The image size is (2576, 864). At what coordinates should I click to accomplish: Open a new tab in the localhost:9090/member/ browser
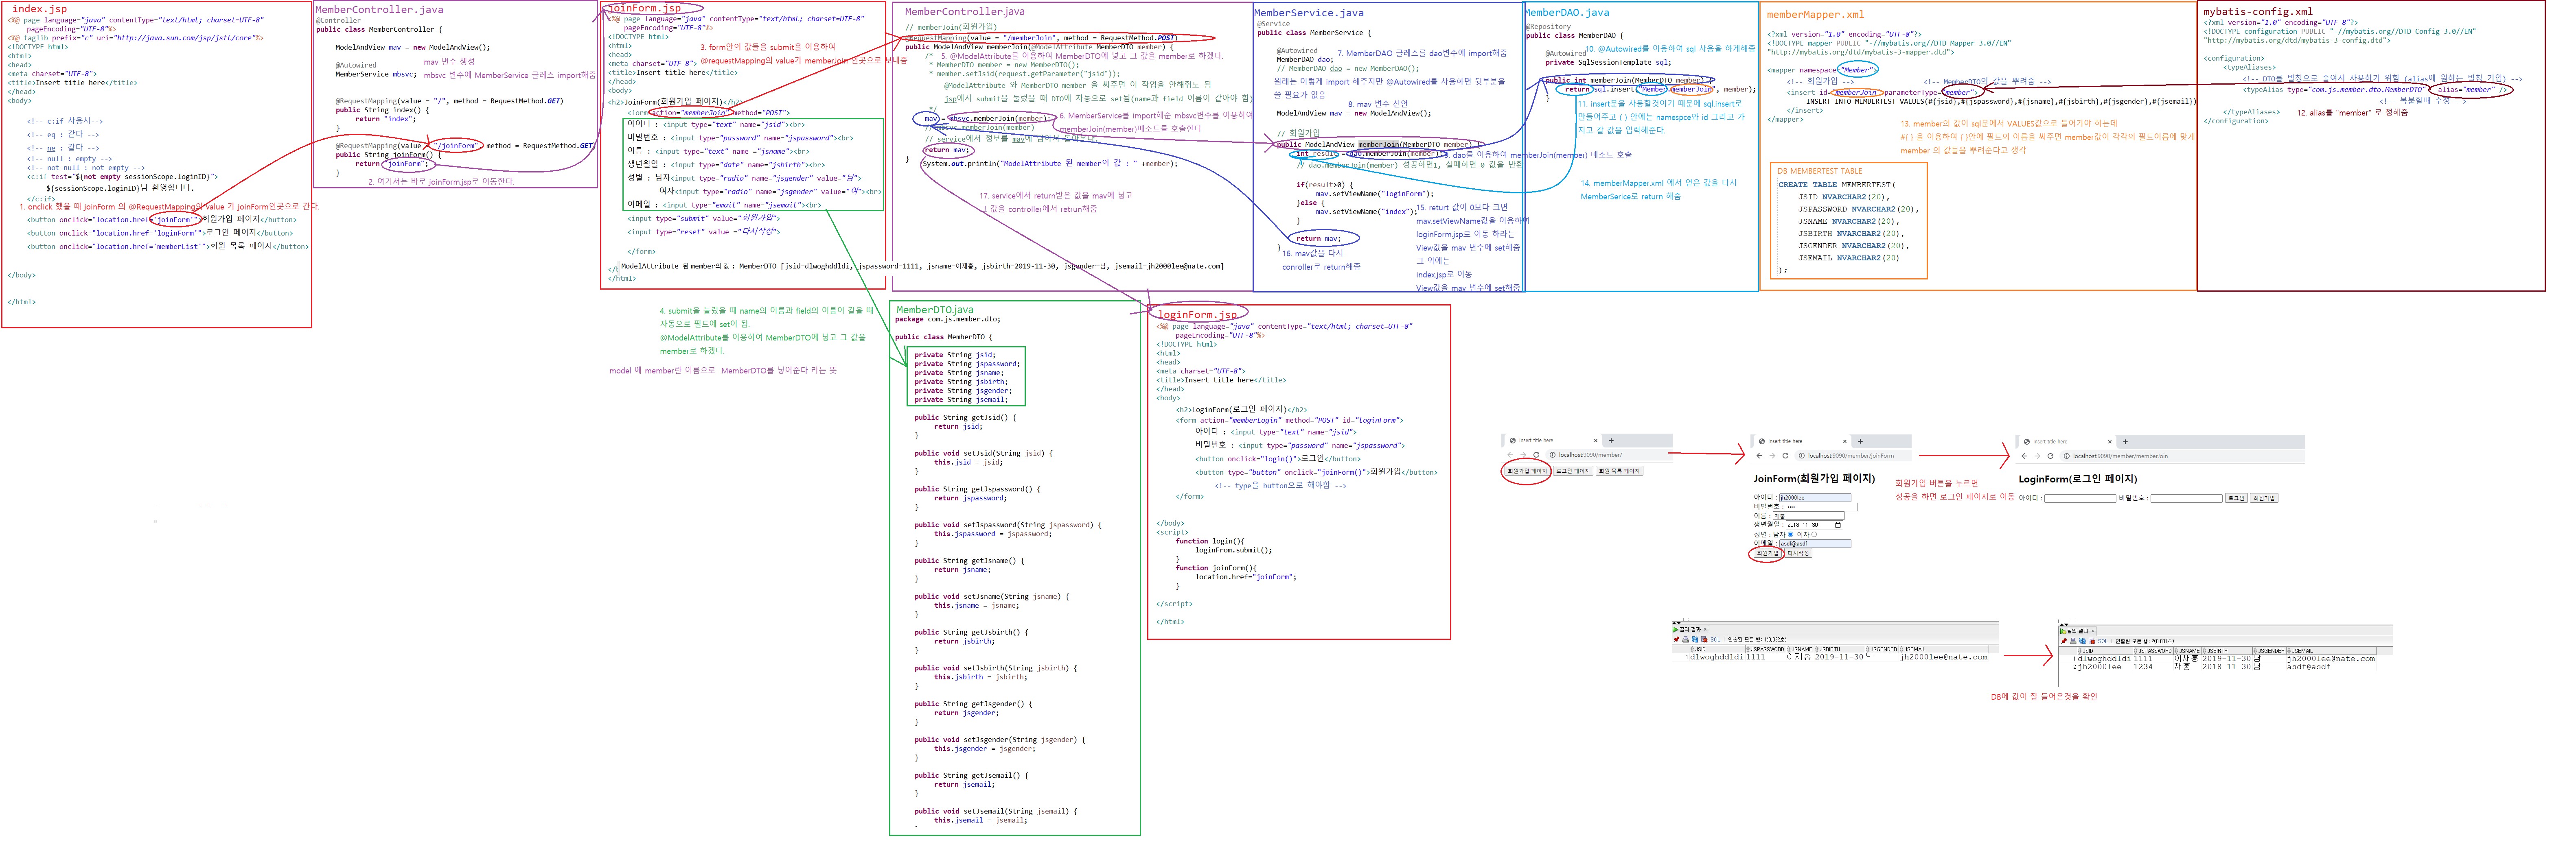click(1611, 441)
